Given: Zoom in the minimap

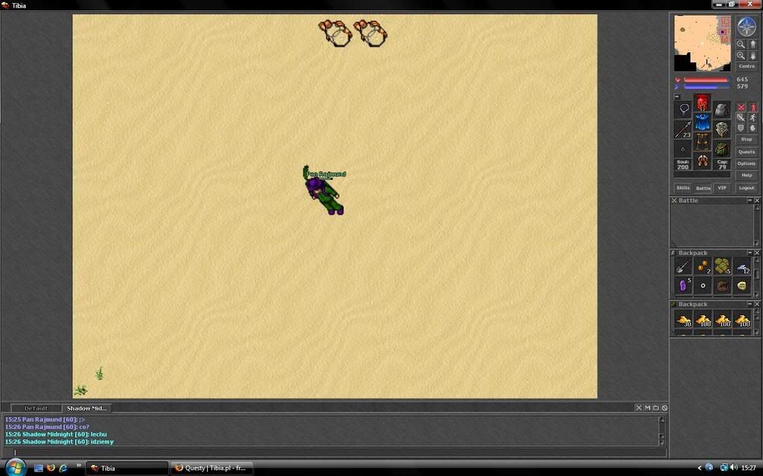Looking at the screenshot, I should tap(741, 56).
